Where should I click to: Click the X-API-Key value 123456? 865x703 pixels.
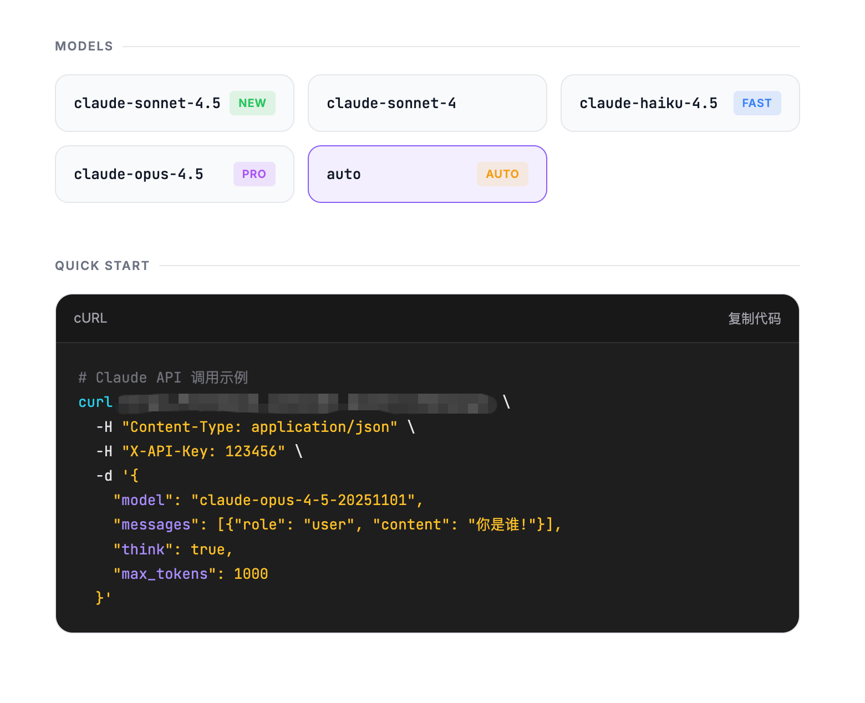251,451
